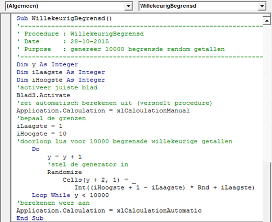This screenshot has height=222, width=272.
Task: Click the comment 'activeer juiste blad'
Action: tap(57, 88)
